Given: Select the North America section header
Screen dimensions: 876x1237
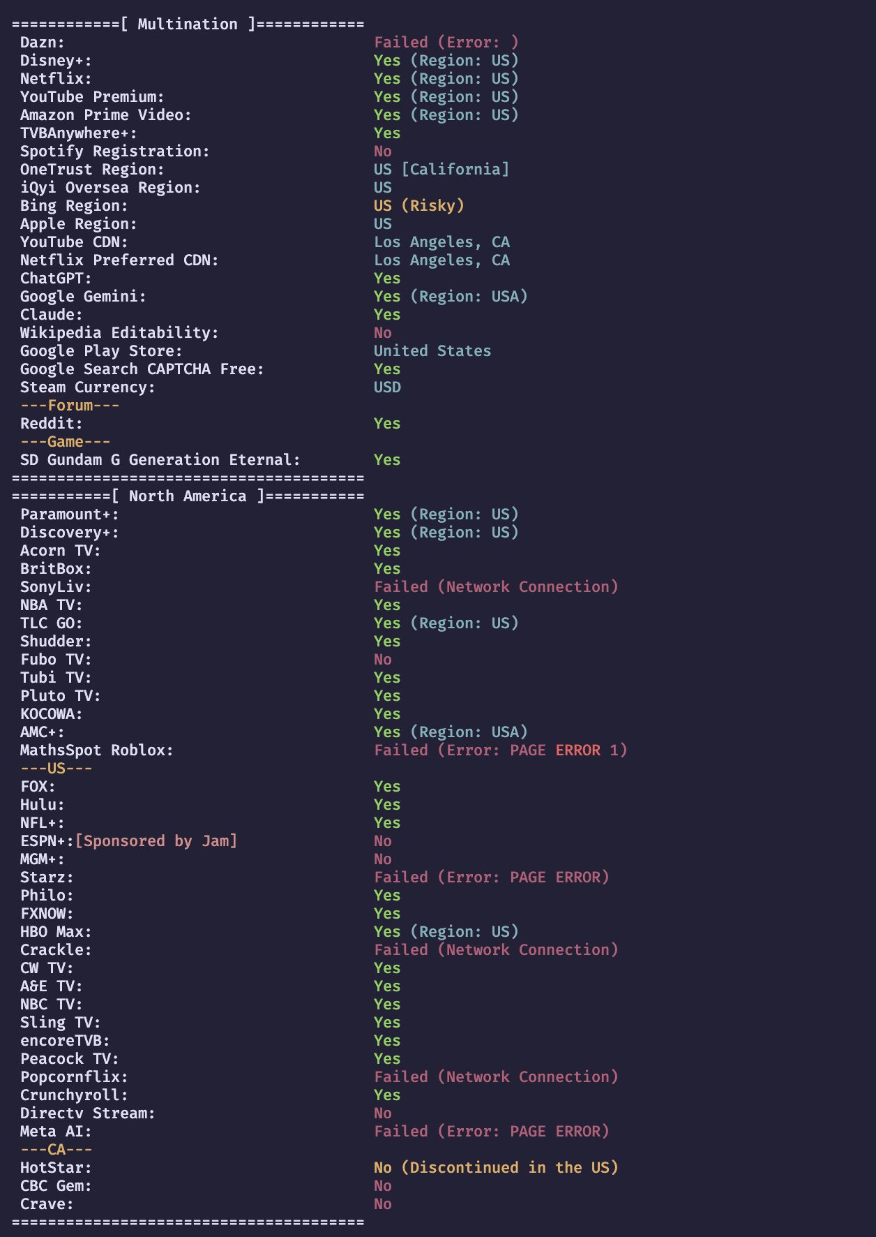Looking at the screenshot, I should tap(188, 496).
